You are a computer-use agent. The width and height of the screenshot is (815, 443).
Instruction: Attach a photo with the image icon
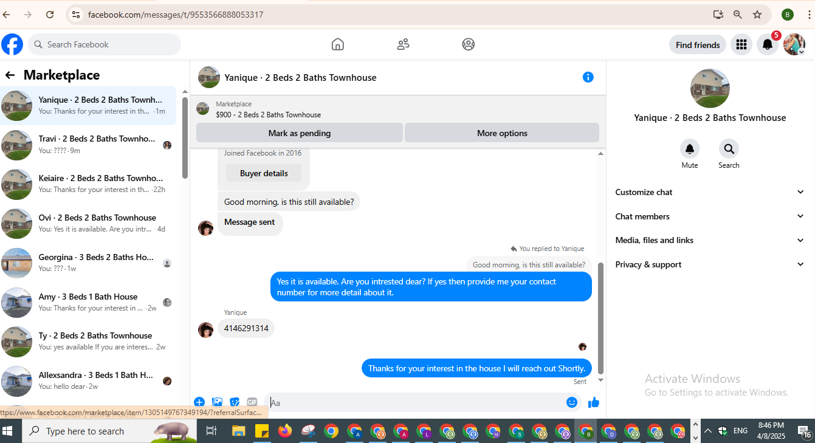tap(217, 402)
